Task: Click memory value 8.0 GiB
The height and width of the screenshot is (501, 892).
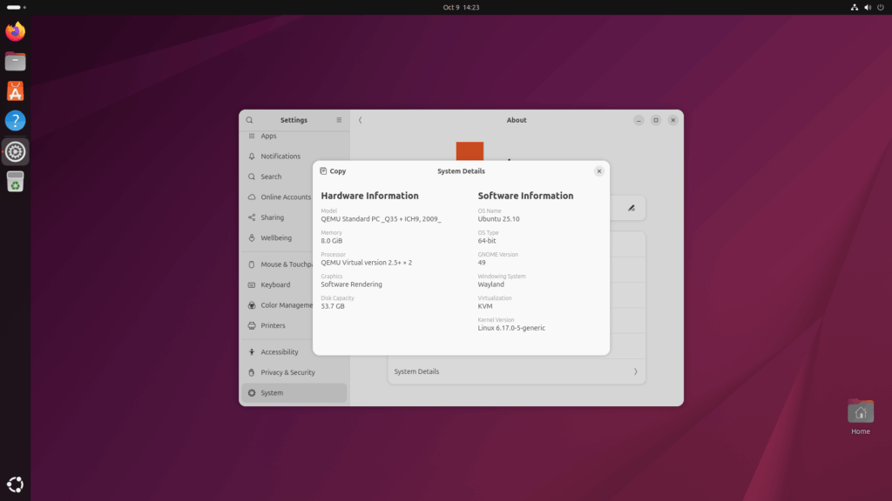Action: [x=331, y=241]
